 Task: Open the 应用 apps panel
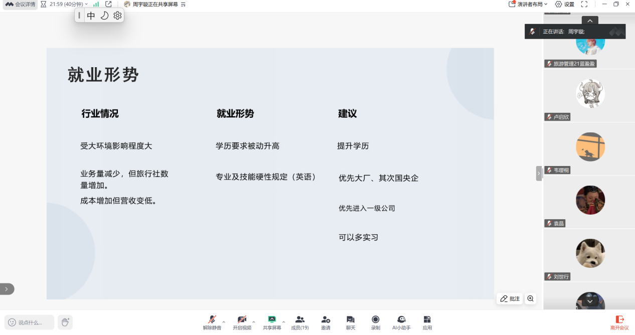pyautogui.click(x=427, y=321)
